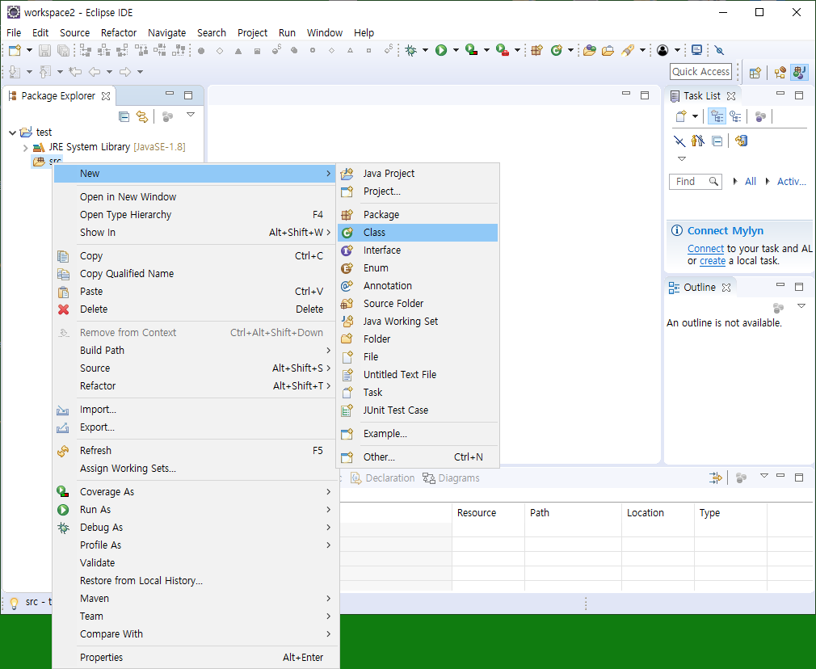Click the Quick Access field
The width and height of the screenshot is (816, 669).
701,72
